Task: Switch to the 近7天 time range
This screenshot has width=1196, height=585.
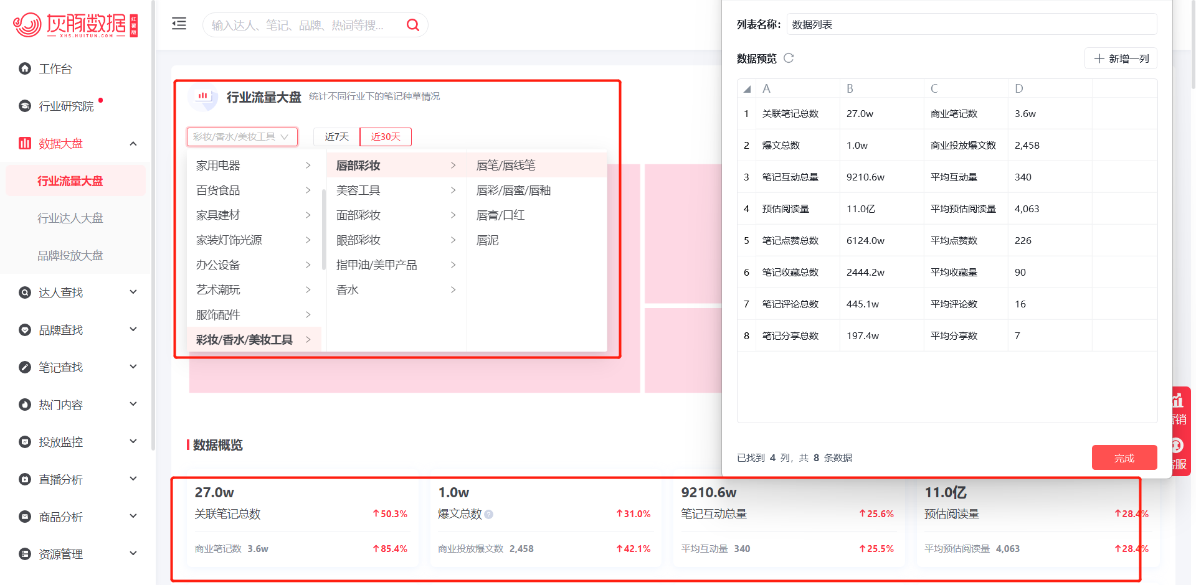Action: pos(337,137)
